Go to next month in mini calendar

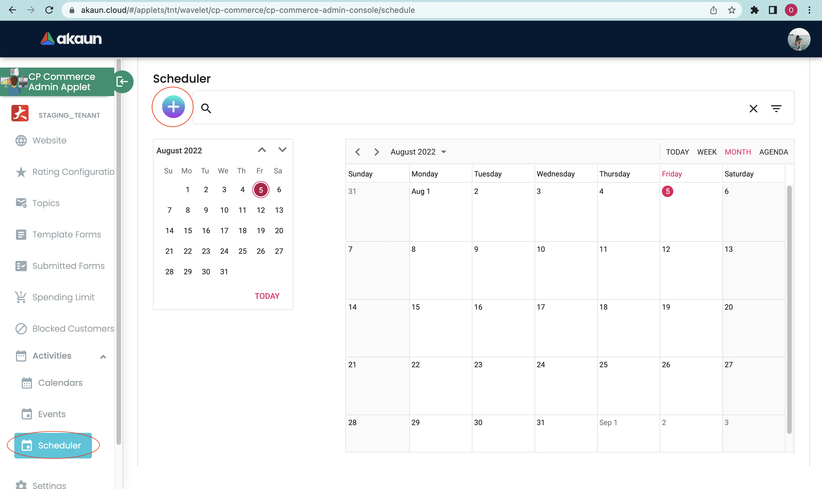tap(282, 150)
